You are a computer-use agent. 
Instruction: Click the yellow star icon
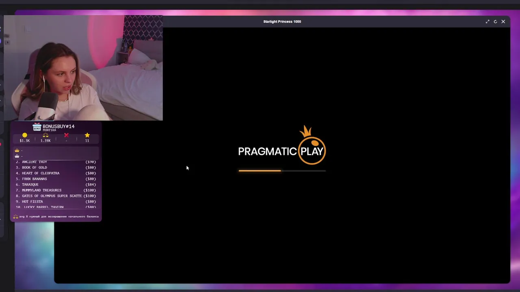[x=87, y=135]
